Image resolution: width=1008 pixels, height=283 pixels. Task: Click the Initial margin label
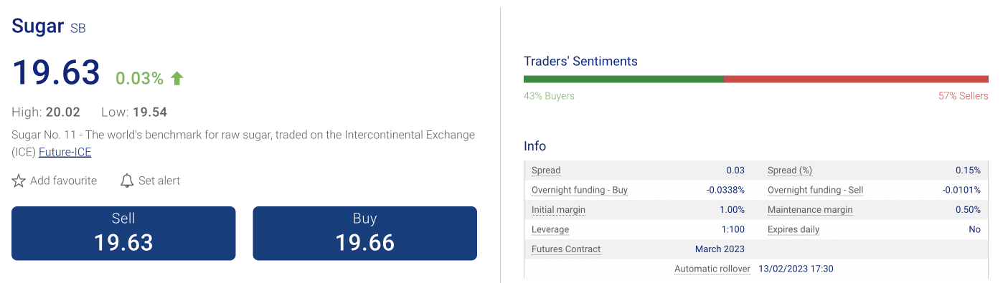pyautogui.click(x=558, y=210)
